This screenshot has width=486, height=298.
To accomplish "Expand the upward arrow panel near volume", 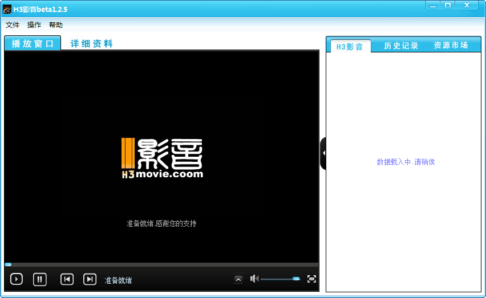I will [x=238, y=279].
